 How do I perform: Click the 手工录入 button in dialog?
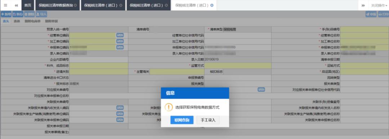[x=208, y=120]
